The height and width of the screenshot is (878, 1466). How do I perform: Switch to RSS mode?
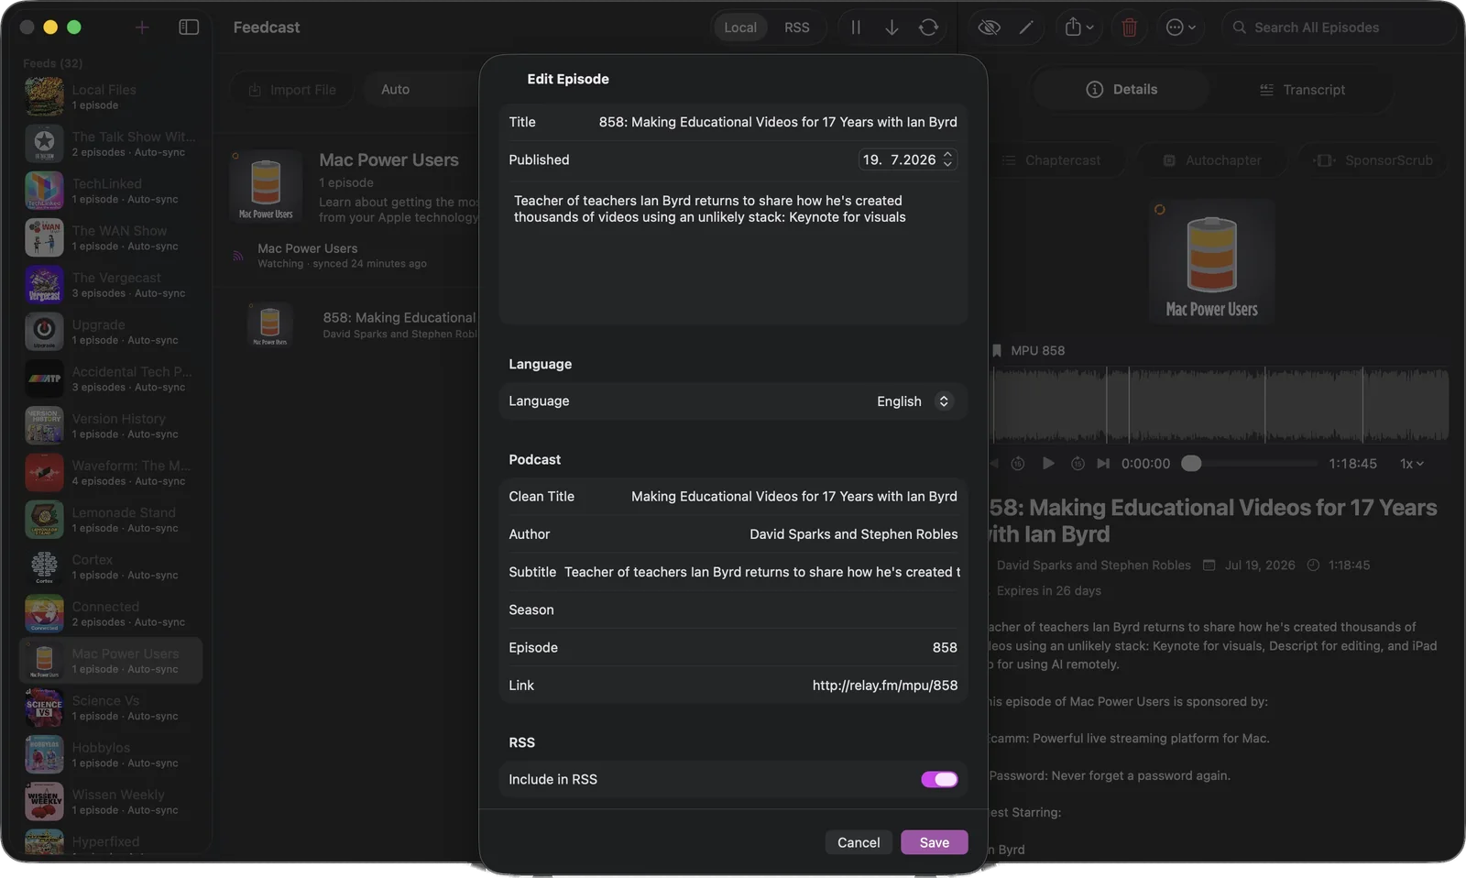click(797, 27)
